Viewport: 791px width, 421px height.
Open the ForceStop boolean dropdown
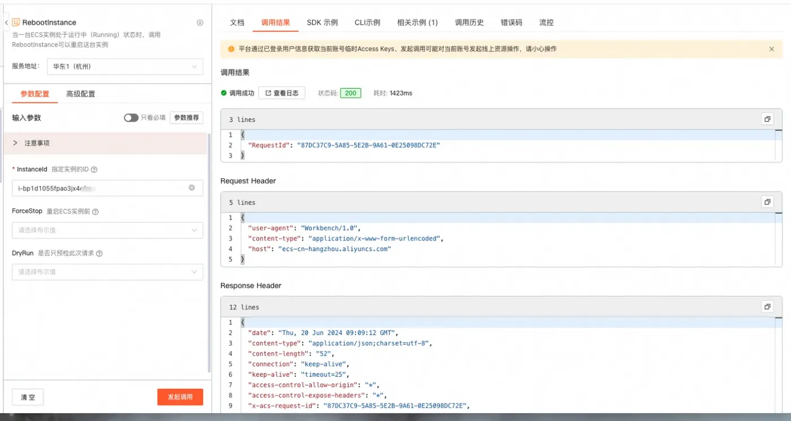tap(107, 230)
